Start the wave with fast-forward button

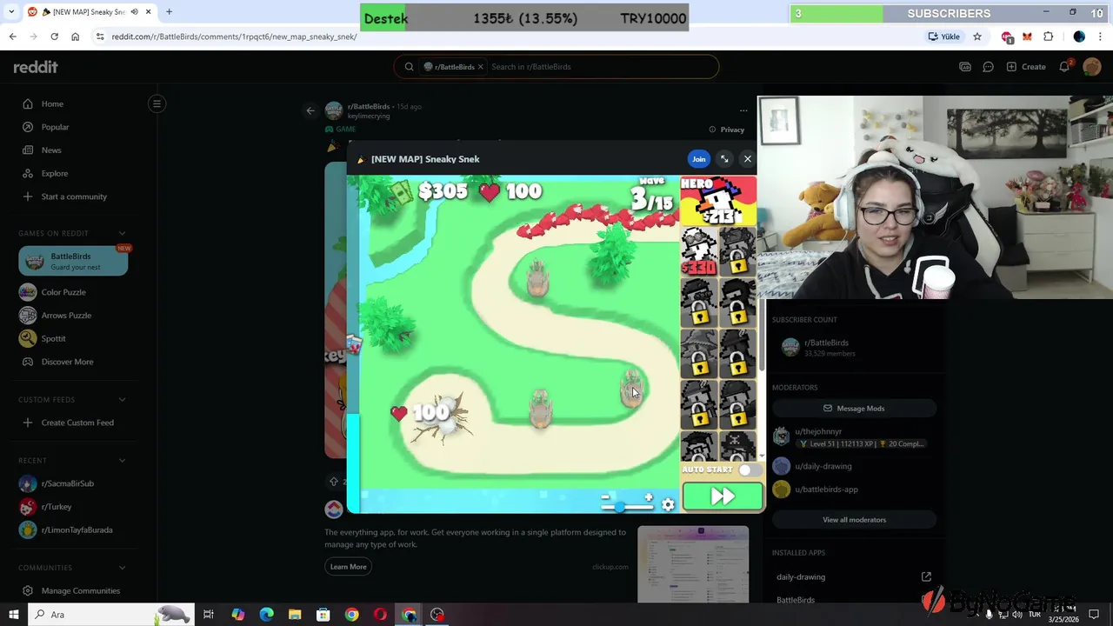(723, 496)
